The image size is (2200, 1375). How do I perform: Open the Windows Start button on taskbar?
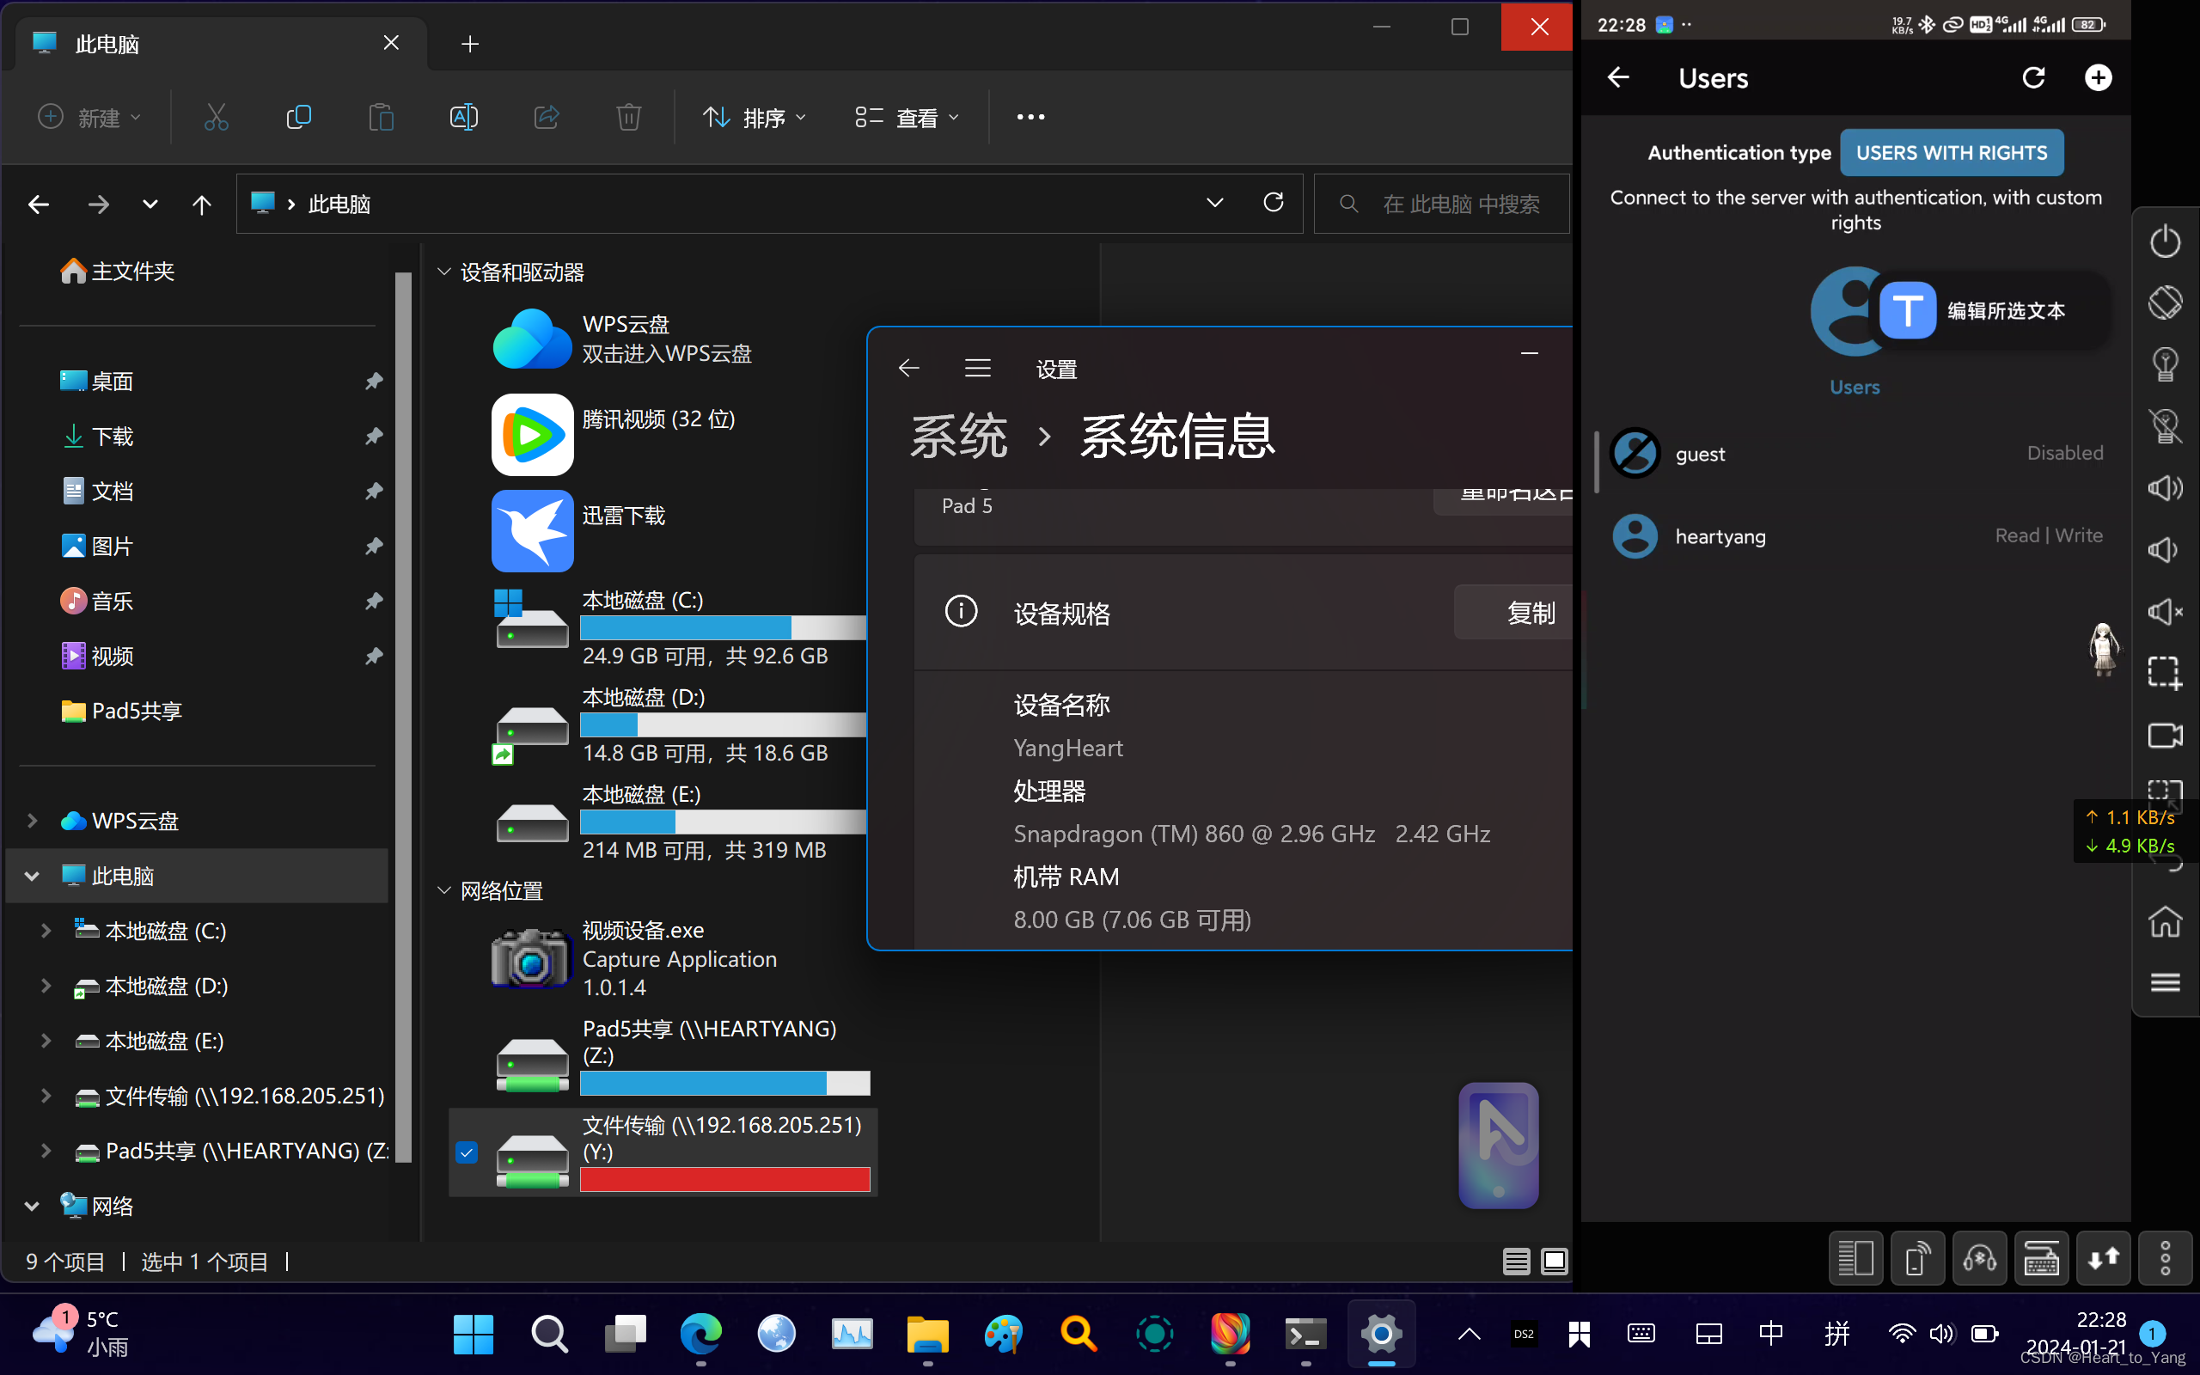coord(473,1334)
